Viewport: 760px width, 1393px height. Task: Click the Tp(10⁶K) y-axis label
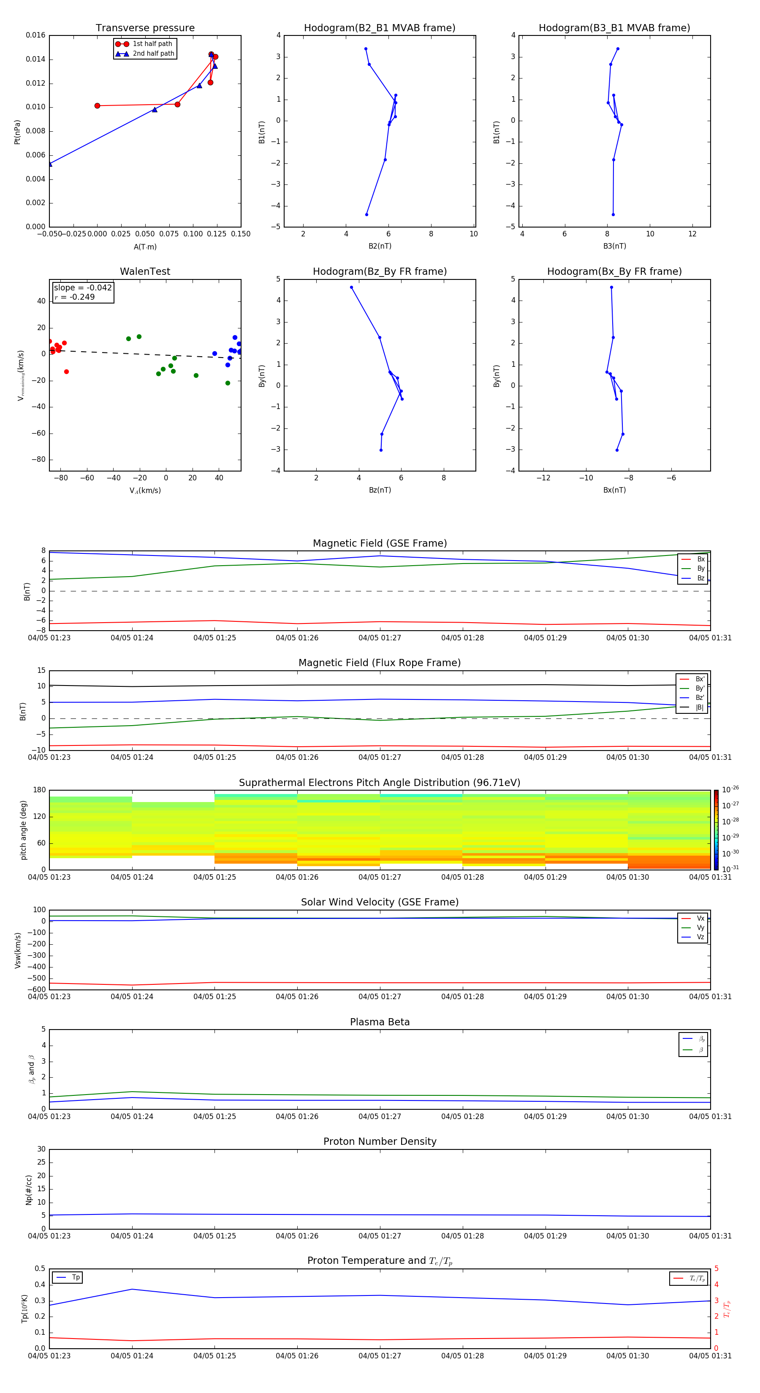click(24, 1309)
